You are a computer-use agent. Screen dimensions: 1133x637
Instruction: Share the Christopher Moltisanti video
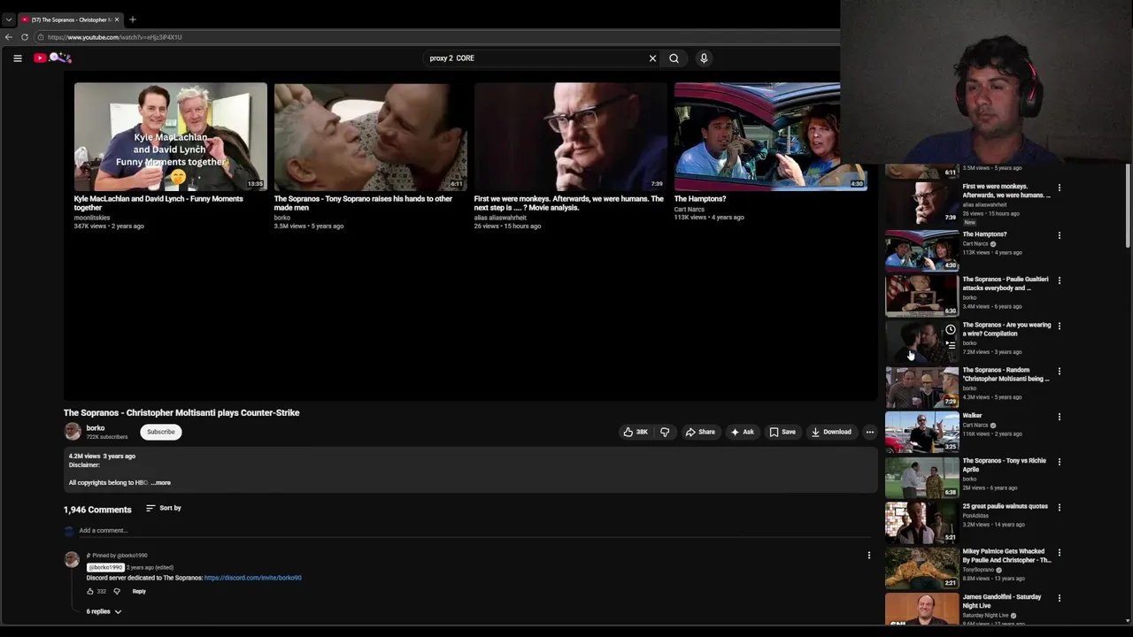(x=700, y=432)
